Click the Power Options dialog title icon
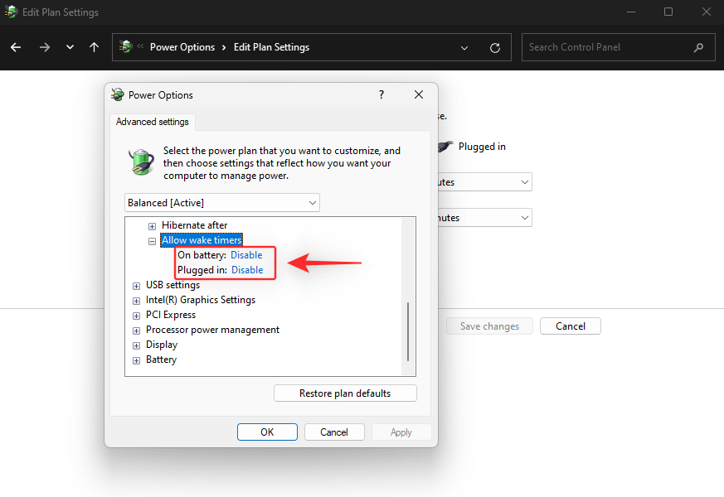 118,94
